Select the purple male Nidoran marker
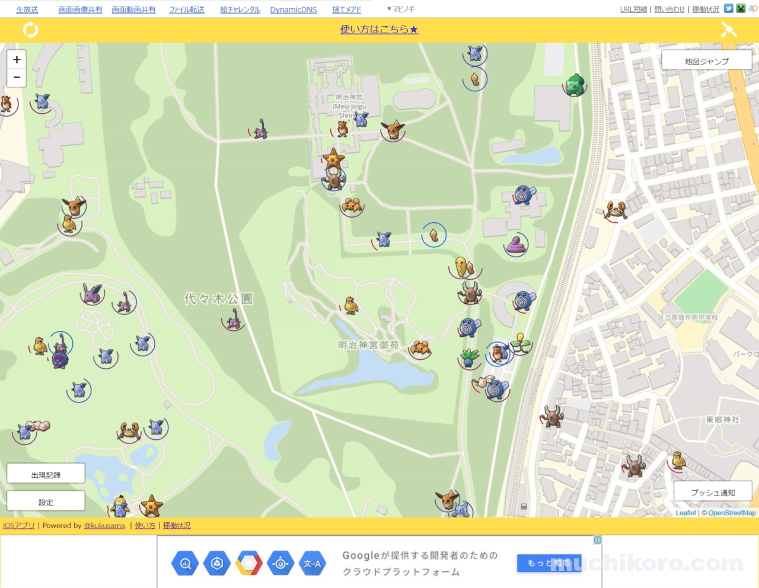Viewport: 759px width, 588px height. point(92,293)
